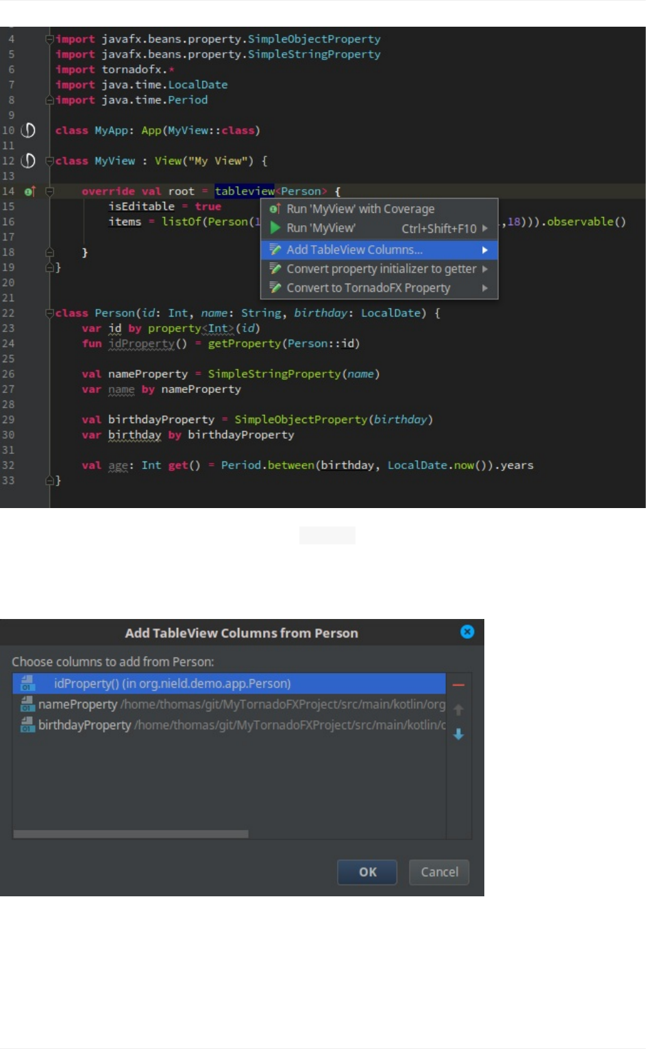Click the override gutter marker on the root line
Image resolution: width=646 pixels, height=1049 pixels.
(29, 192)
